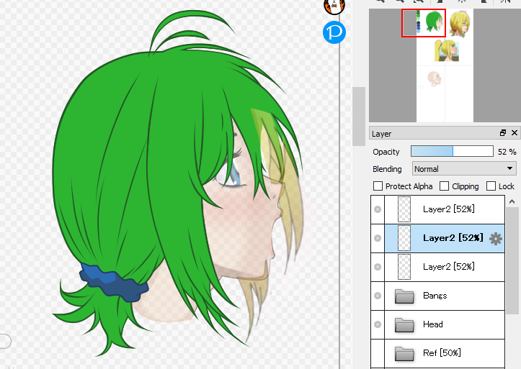521x369 pixels.
Task: Enable the Protect Alpha checkbox
Action: [378, 186]
